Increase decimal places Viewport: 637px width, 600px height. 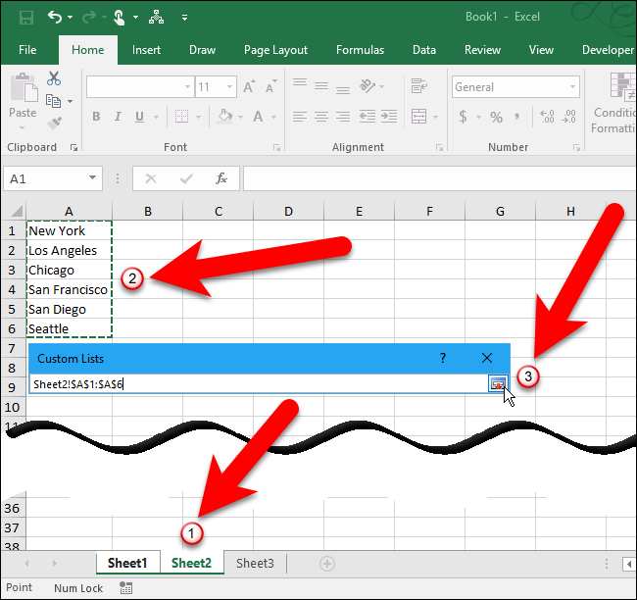tap(547, 117)
